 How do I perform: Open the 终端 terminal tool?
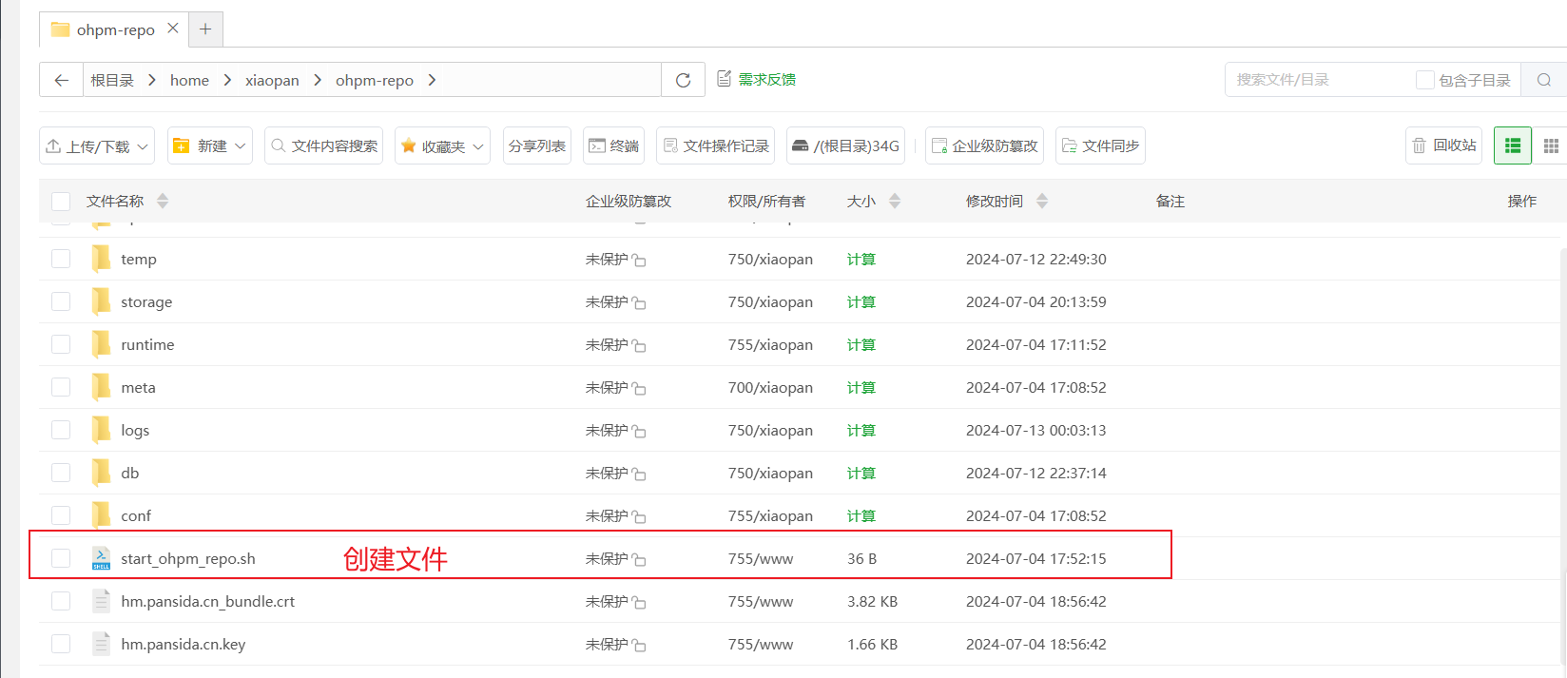[x=613, y=145]
